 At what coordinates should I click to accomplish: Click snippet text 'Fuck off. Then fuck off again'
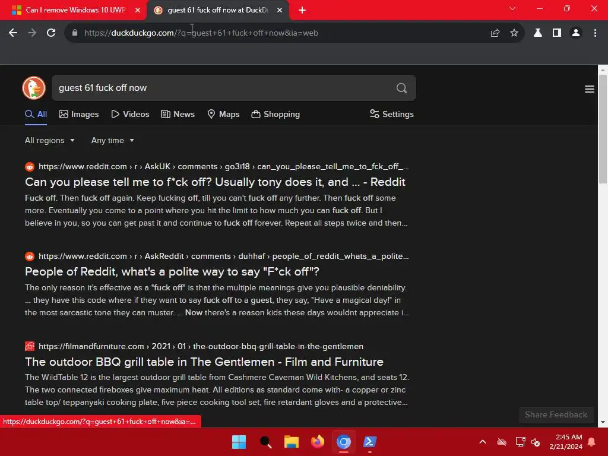(x=78, y=198)
